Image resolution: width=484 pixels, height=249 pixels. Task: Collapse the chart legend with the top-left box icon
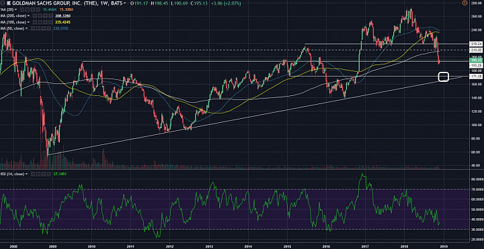(3, 3)
